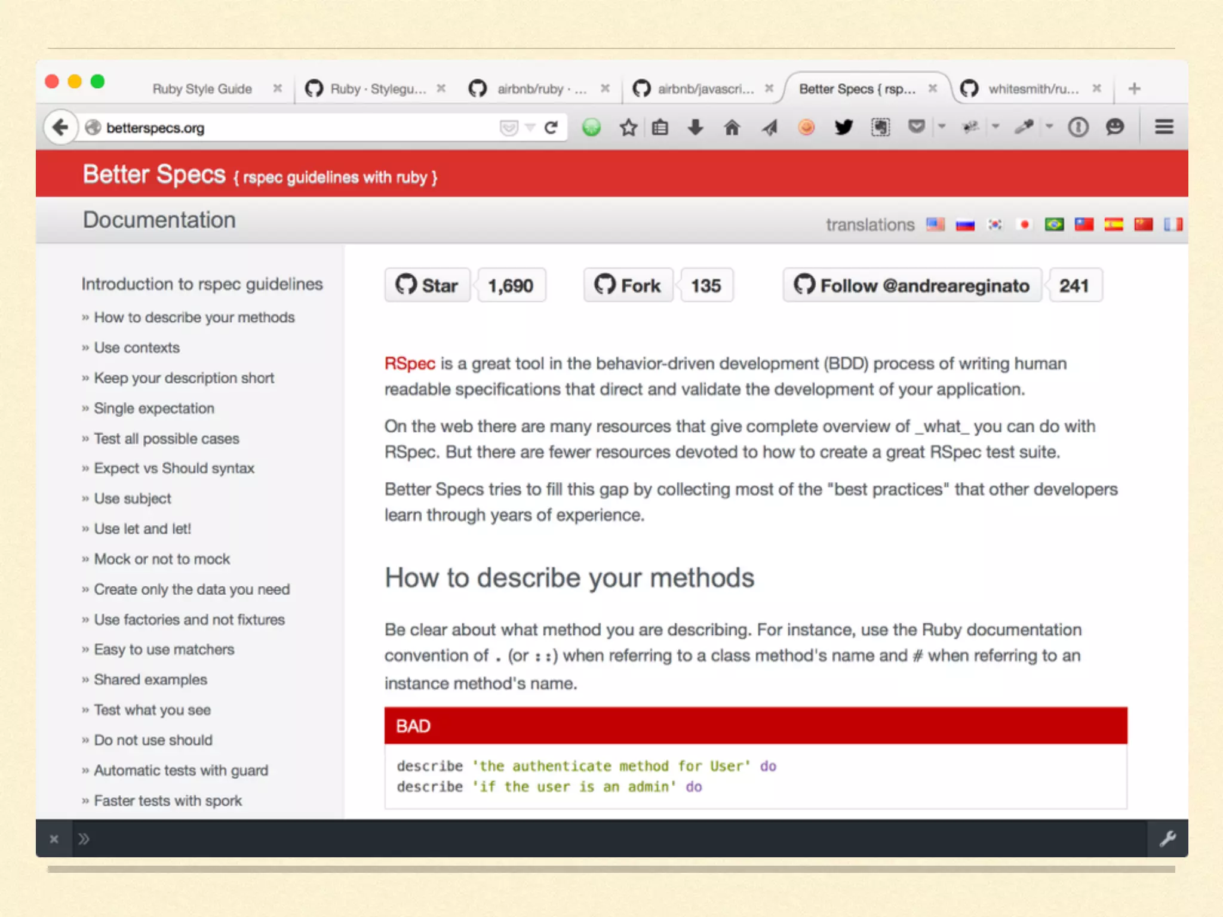This screenshot has width=1223, height=917.
Task: Switch to the Ruby Style Guide tab
Action: [x=202, y=89]
